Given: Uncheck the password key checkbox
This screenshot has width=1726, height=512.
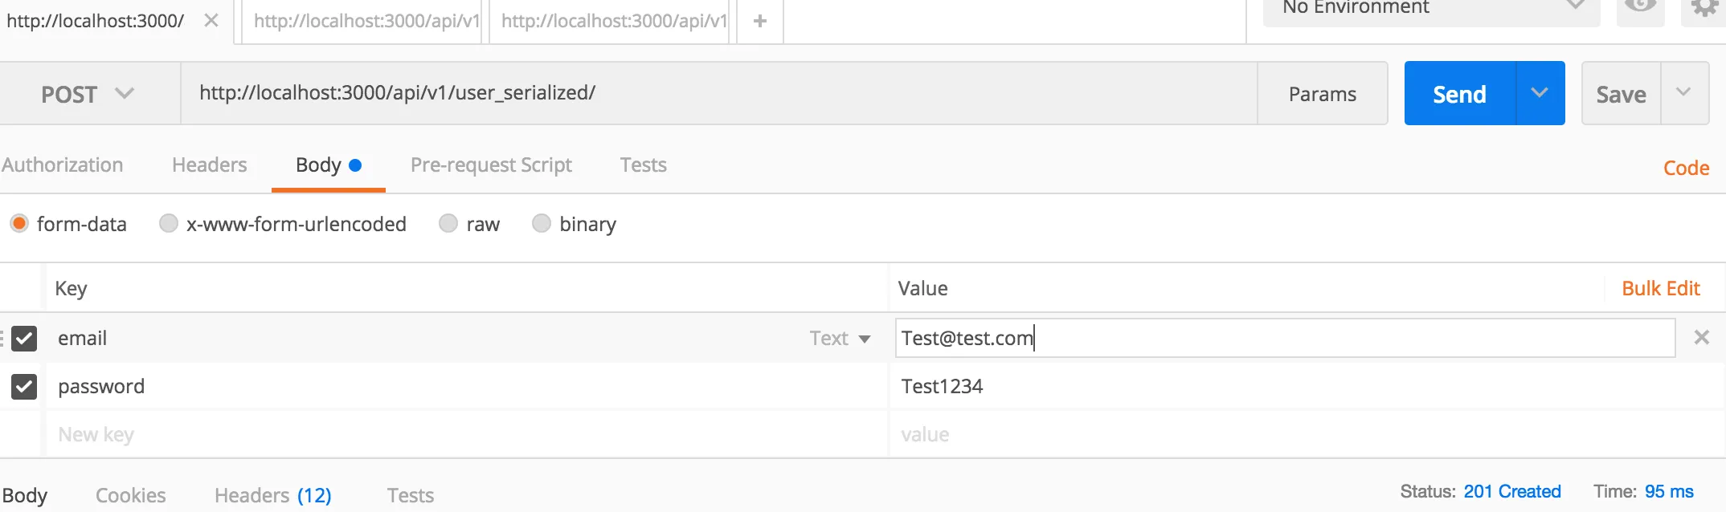Looking at the screenshot, I should coord(24,387).
